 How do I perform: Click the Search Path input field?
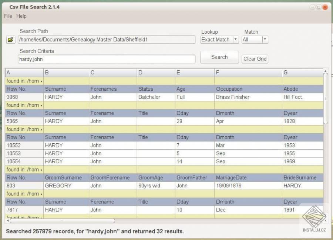click(107, 40)
